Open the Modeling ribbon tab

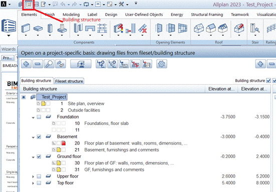71,14
